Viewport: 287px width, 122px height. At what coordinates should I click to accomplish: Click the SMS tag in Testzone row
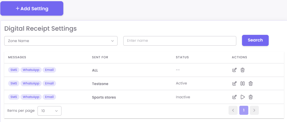point(13,83)
